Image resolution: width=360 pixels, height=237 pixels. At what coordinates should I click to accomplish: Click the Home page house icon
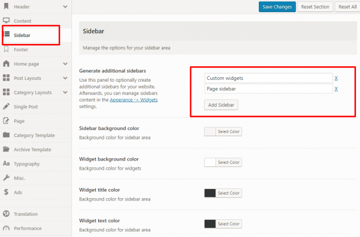(6, 63)
